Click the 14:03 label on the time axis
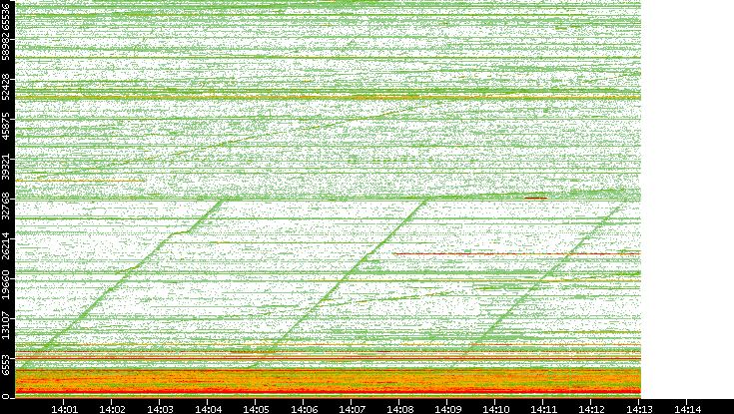This screenshot has width=734, height=414. pyautogui.click(x=160, y=409)
